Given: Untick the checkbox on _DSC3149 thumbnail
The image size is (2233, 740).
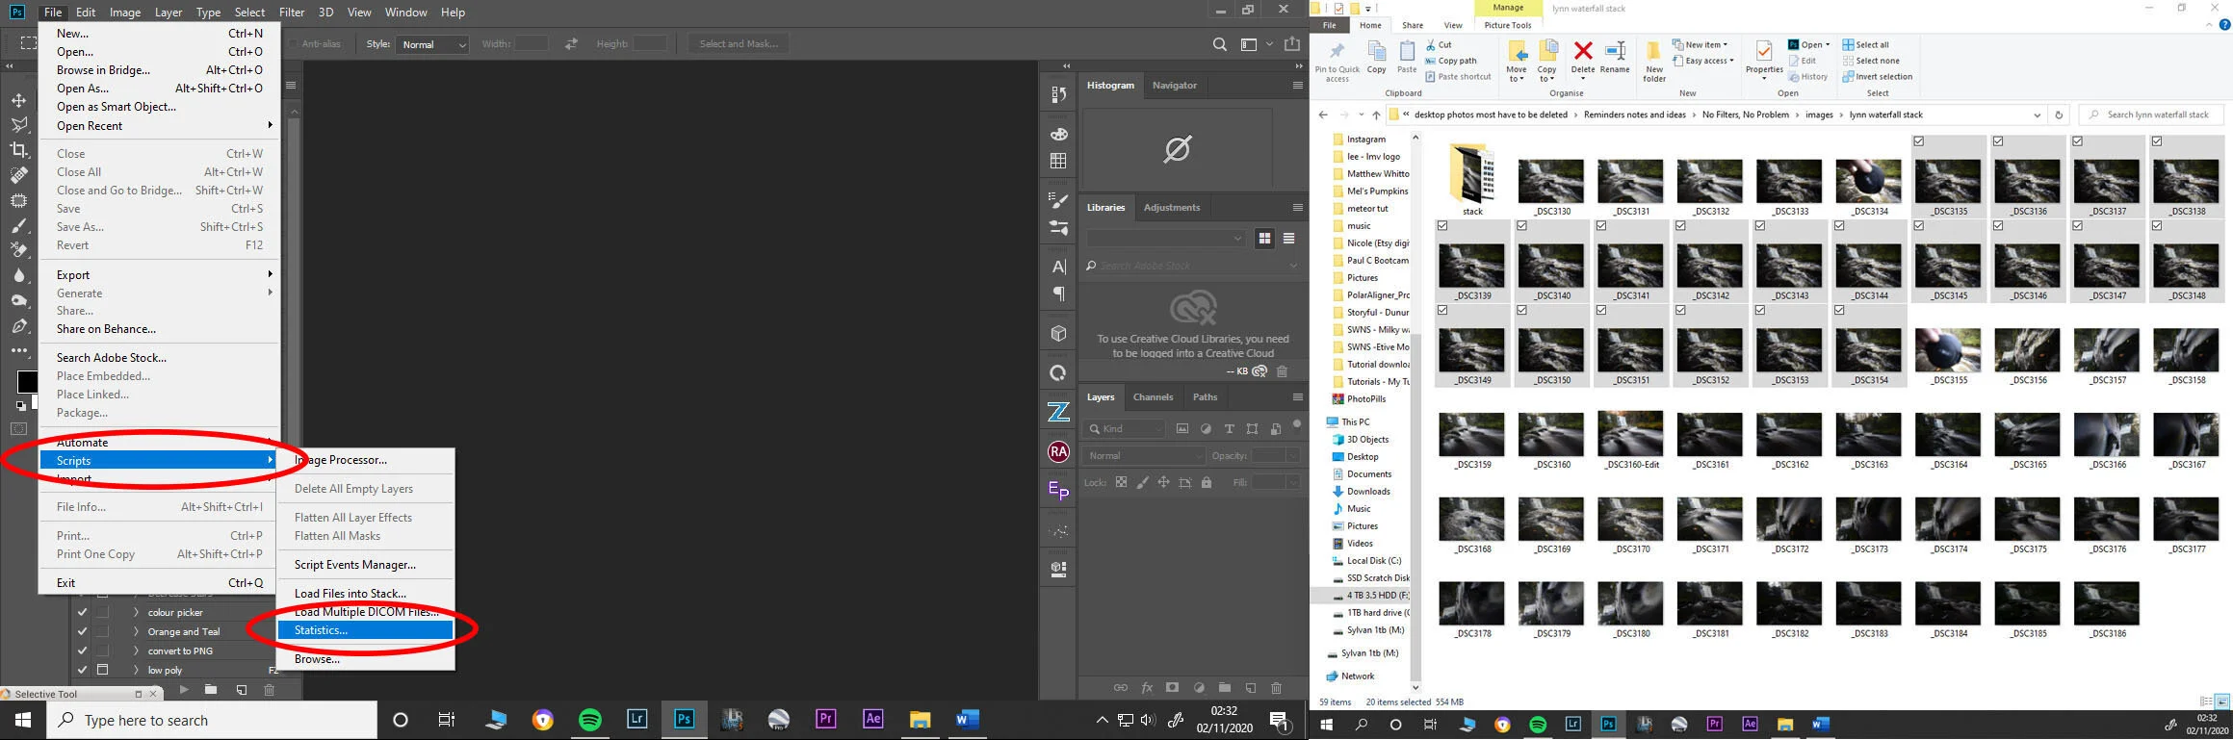Looking at the screenshot, I should [x=1442, y=311].
